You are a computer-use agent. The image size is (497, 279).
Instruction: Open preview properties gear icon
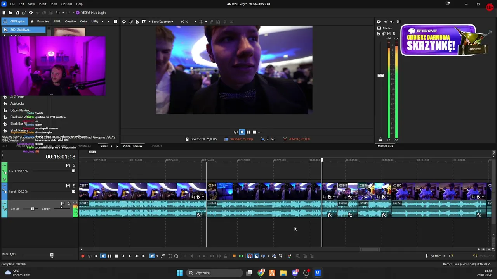pyautogui.click(x=124, y=22)
